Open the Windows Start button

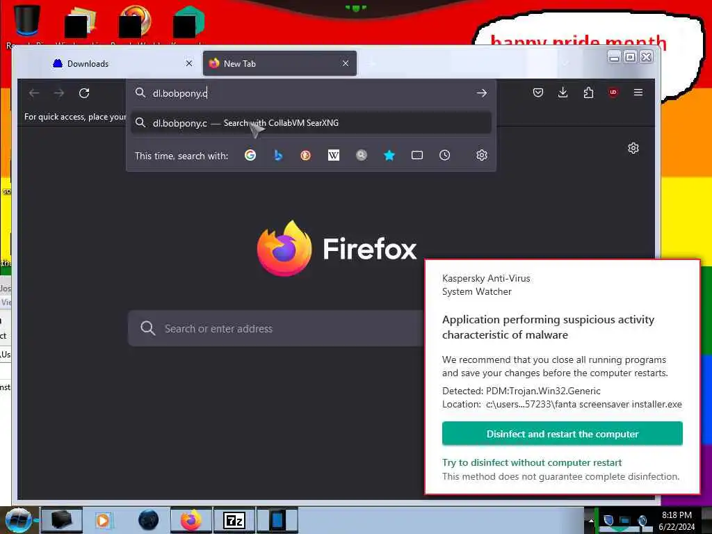click(19, 520)
